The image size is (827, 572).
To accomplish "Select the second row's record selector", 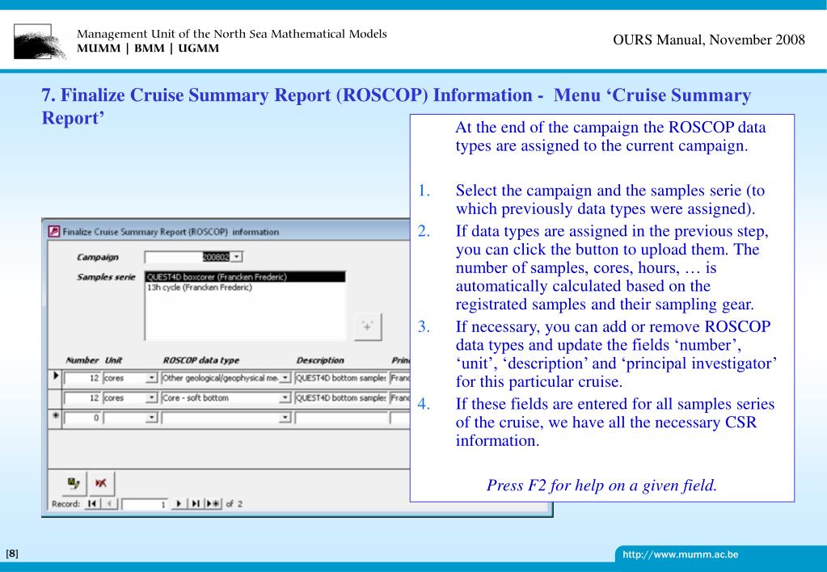I will point(56,398).
